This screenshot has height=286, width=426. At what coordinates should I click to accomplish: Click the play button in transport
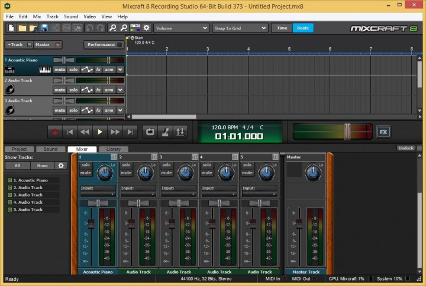click(100, 132)
